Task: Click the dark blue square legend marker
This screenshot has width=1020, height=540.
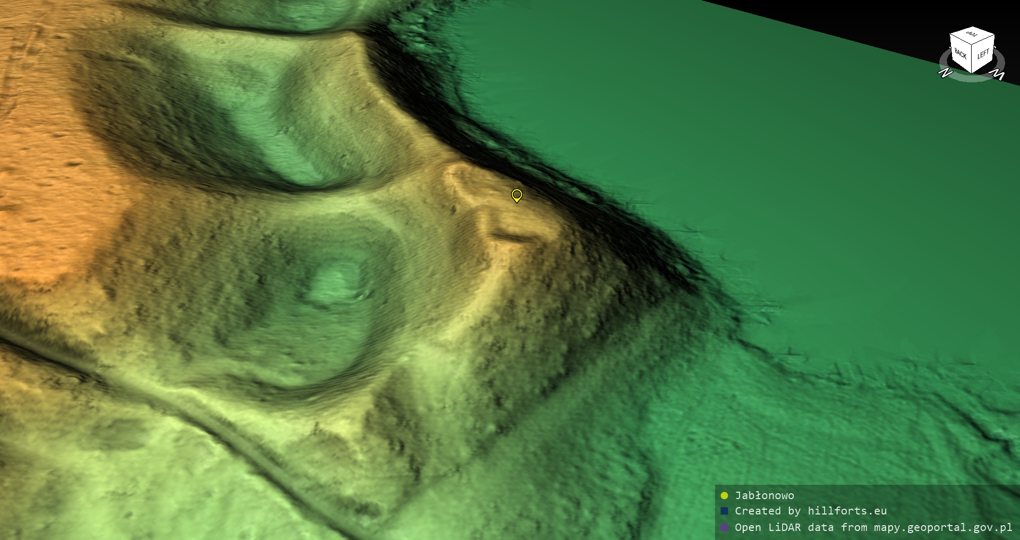Action: 724,511
